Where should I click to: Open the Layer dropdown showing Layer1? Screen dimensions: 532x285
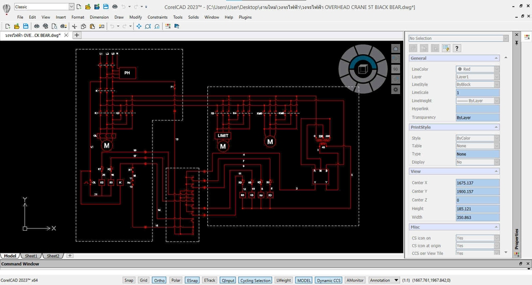[497, 77]
